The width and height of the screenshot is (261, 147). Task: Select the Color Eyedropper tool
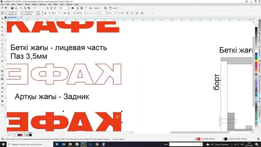pyautogui.click(x=2, y=84)
